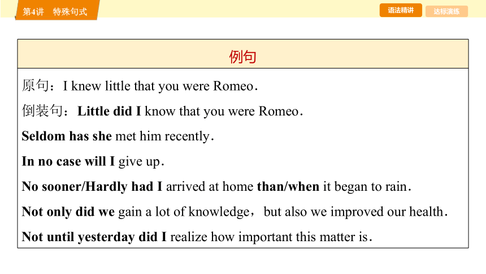The width and height of the screenshot is (486, 274).
Task: Click 'but also we improved our health'
Action: coord(354,212)
